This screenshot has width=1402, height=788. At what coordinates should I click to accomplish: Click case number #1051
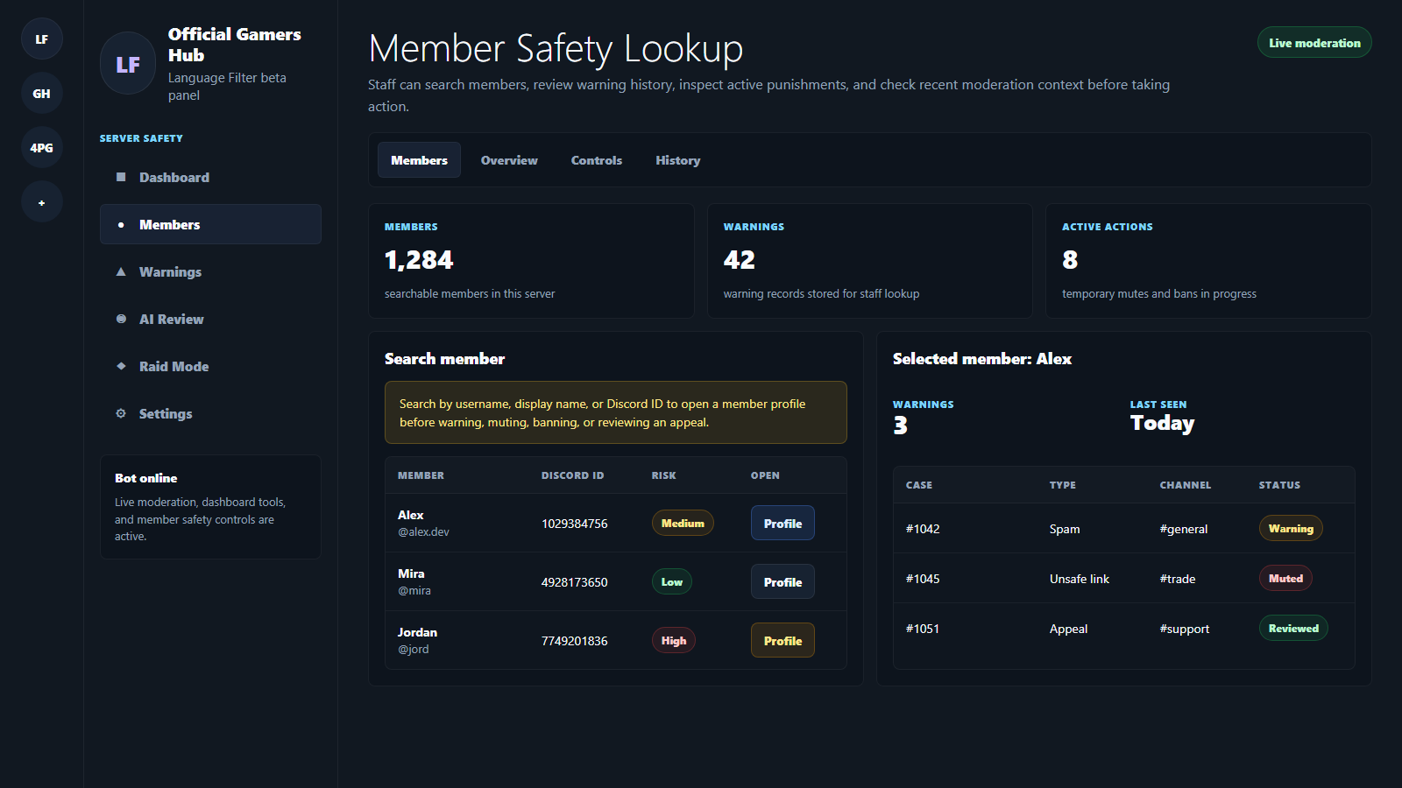click(x=923, y=629)
